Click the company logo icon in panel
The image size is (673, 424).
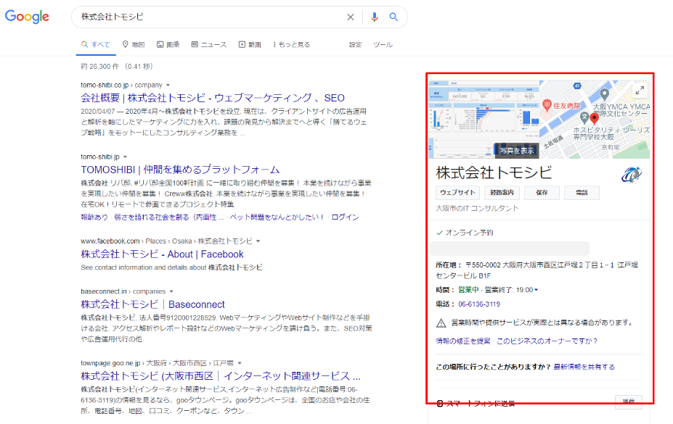coord(632,174)
